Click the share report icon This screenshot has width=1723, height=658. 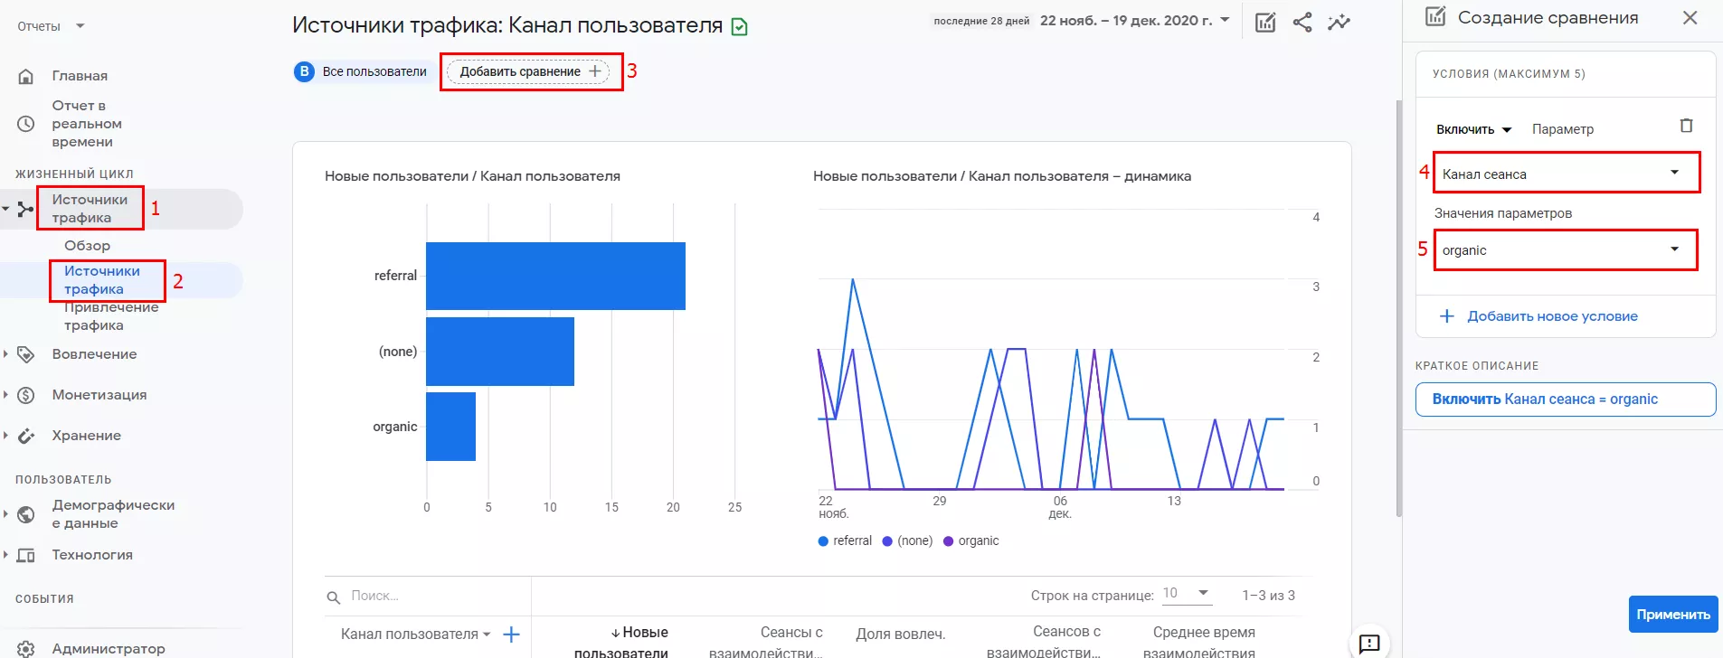pos(1302,23)
